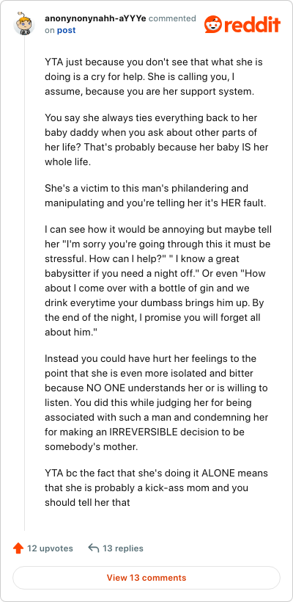Click the reply arrow icon
Viewport: 293px width, 602px height.
click(x=94, y=548)
